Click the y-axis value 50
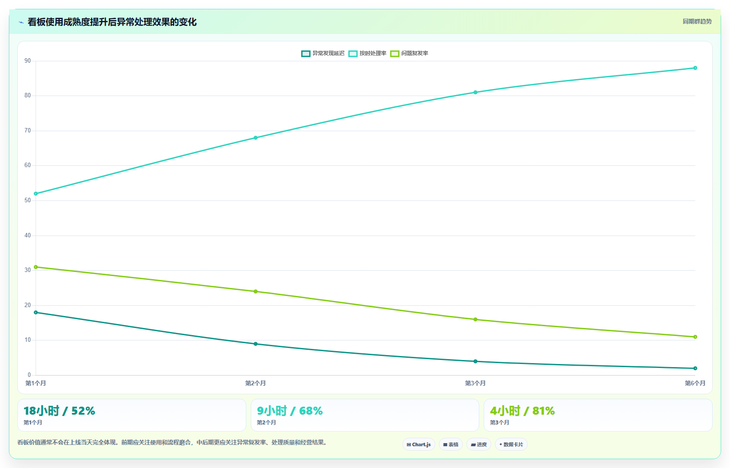The image size is (730, 468). [28, 200]
